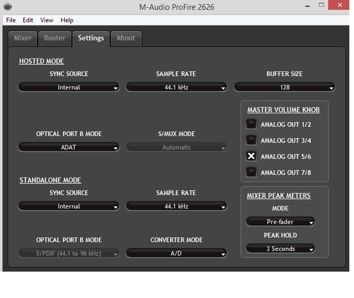This screenshot has width=354, height=298.
Task: Maximize the ProFire 2626 window
Action: 321,5
